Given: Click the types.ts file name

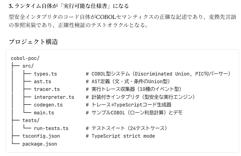Looking at the screenshot, I should (45, 74).
